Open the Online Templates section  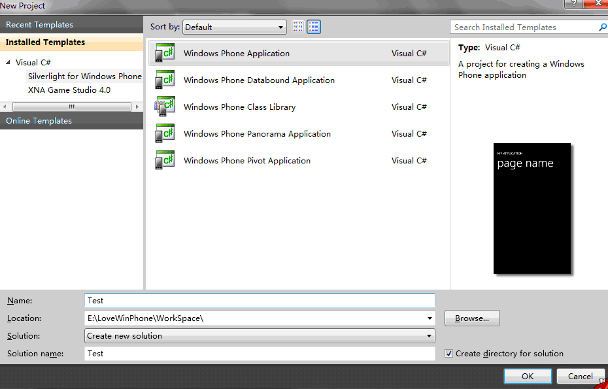point(72,120)
